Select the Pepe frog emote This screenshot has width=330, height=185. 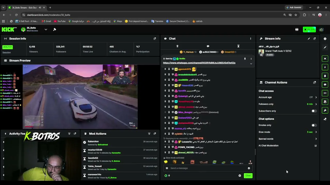click(x=214, y=162)
